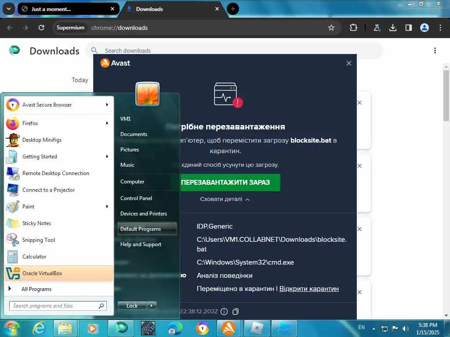
Task: Open Connect to a Projector
Action: [x=59, y=190]
